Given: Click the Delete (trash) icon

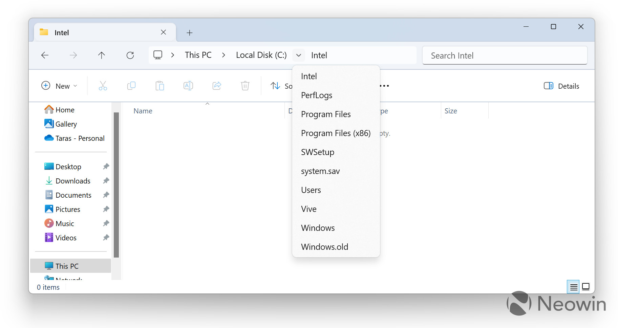Looking at the screenshot, I should (x=245, y=86).
